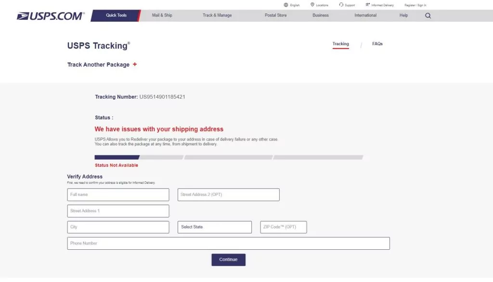This screenshot has width=493, height=282.
Task: Focus the Street Address 1 field
Action: (x=118, y=211)
